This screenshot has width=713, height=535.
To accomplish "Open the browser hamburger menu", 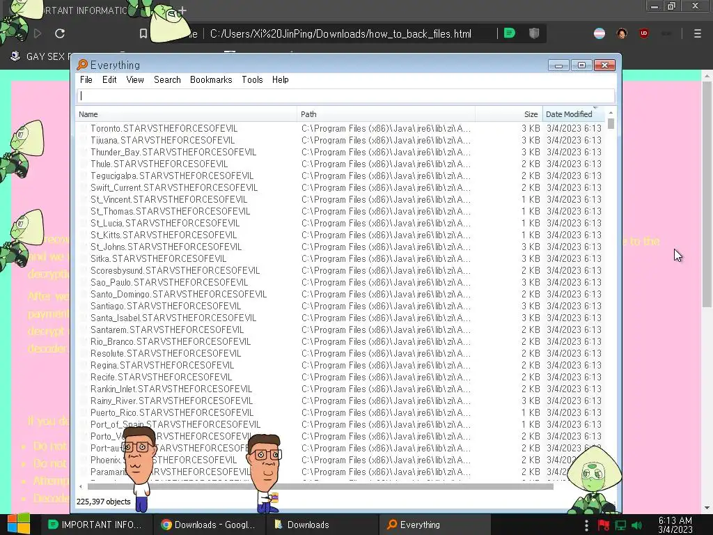I will [697, 33].
